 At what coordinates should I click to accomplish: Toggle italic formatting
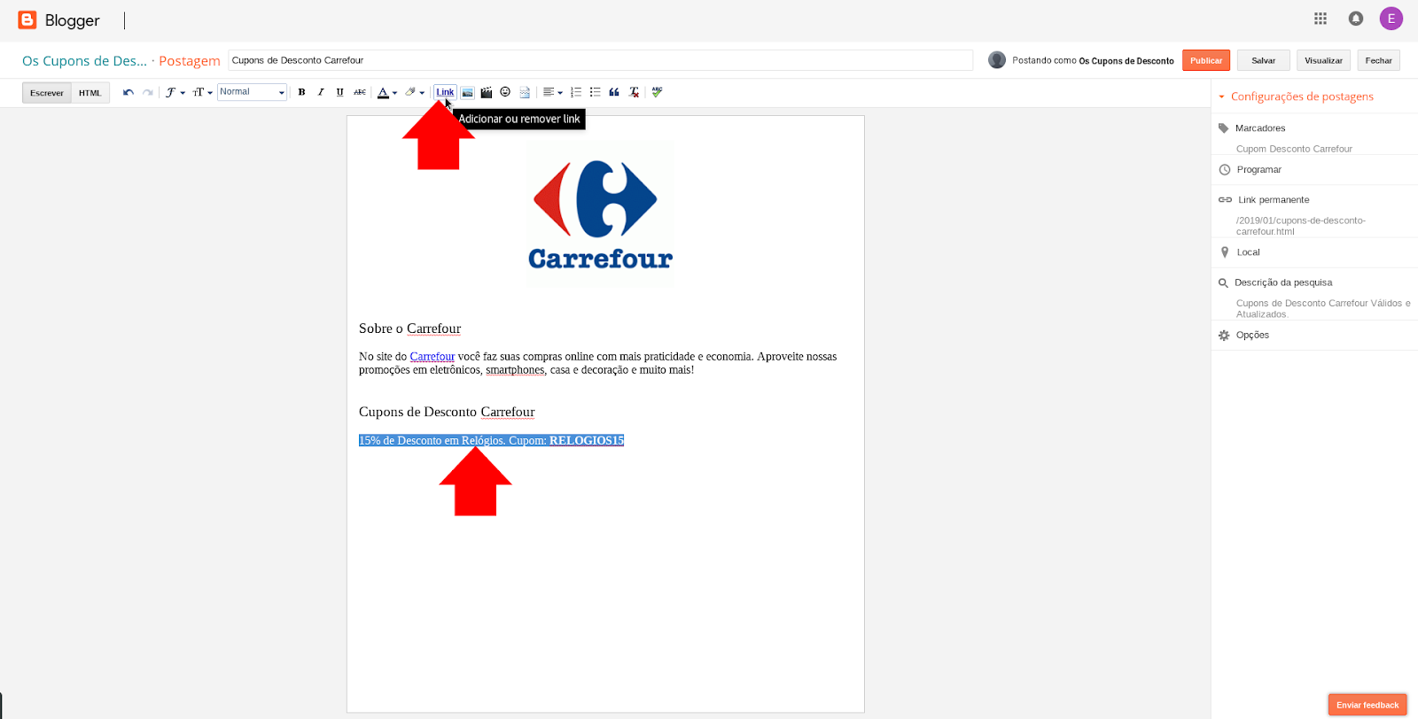click(321, 92)
